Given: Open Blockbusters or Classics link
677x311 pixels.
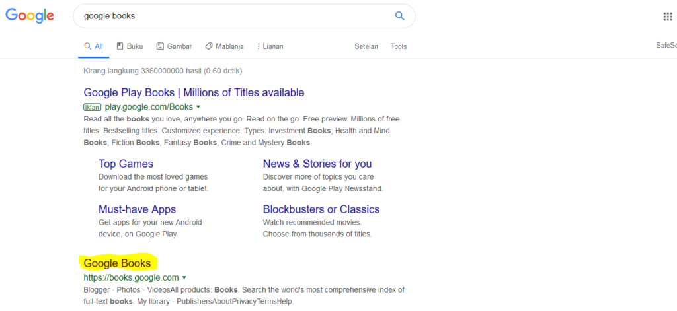Looking at the screenshot, I should pyautogui.click(x=321, y=209).
